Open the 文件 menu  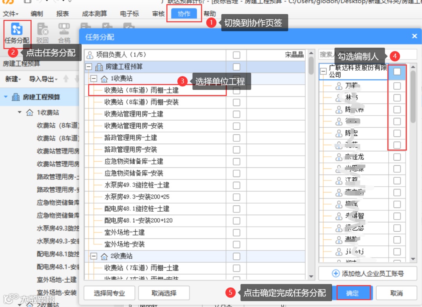[x=11, y=14]
